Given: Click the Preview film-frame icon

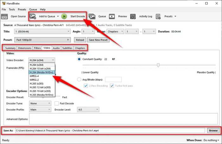Looking at the screenshot, I should (x=112, y=16).
